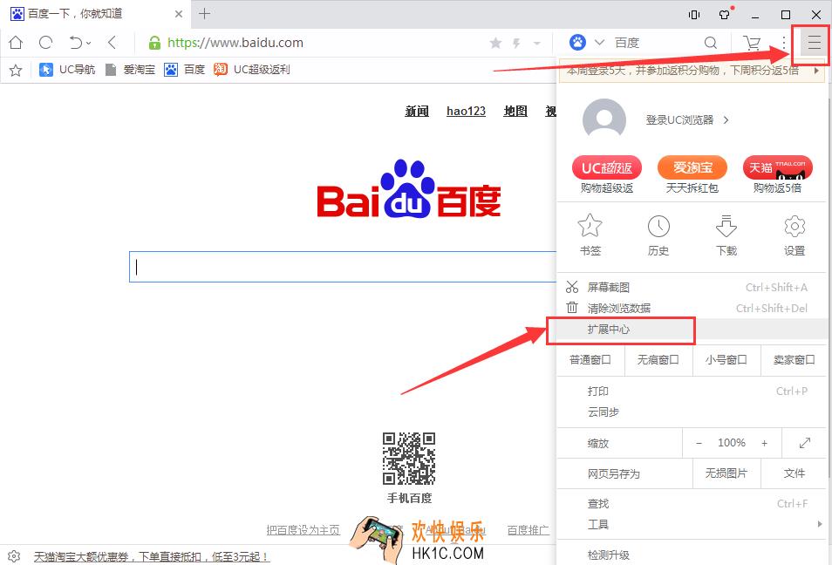Click the Baidu search input box
832x565 pixels.
pos(343,267)
